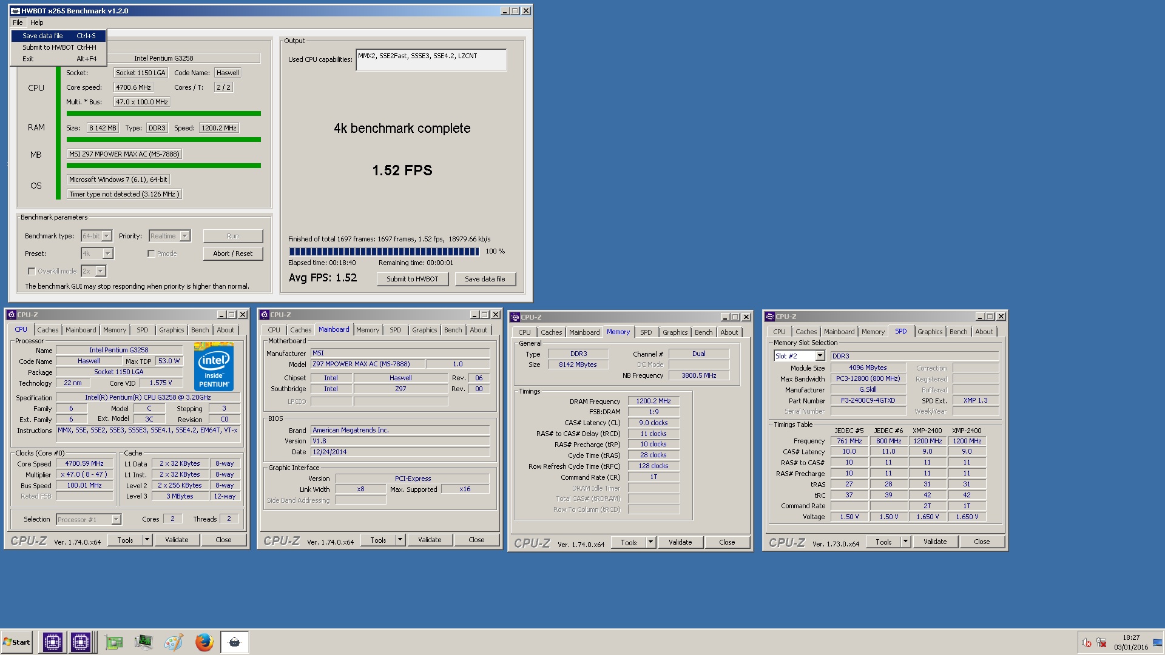Image resolution: width=1165 pixels, height=655 pixels.
Task: Open the File menu
Action: [18, 22]
